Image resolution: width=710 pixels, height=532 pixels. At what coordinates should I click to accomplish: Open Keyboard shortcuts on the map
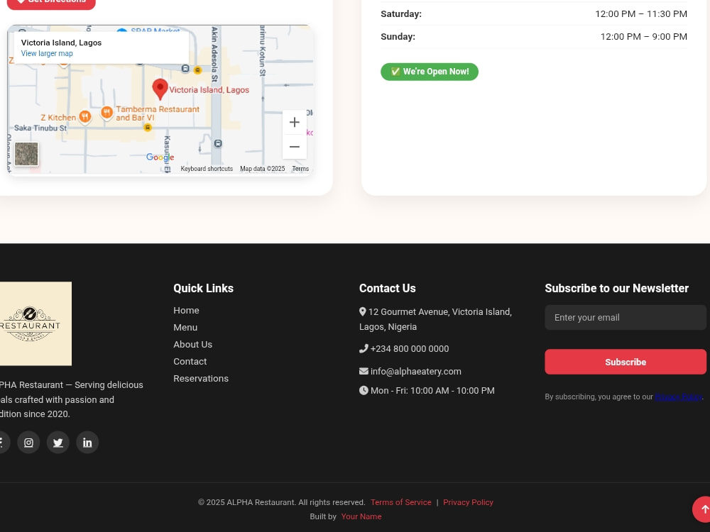(207, 169)
